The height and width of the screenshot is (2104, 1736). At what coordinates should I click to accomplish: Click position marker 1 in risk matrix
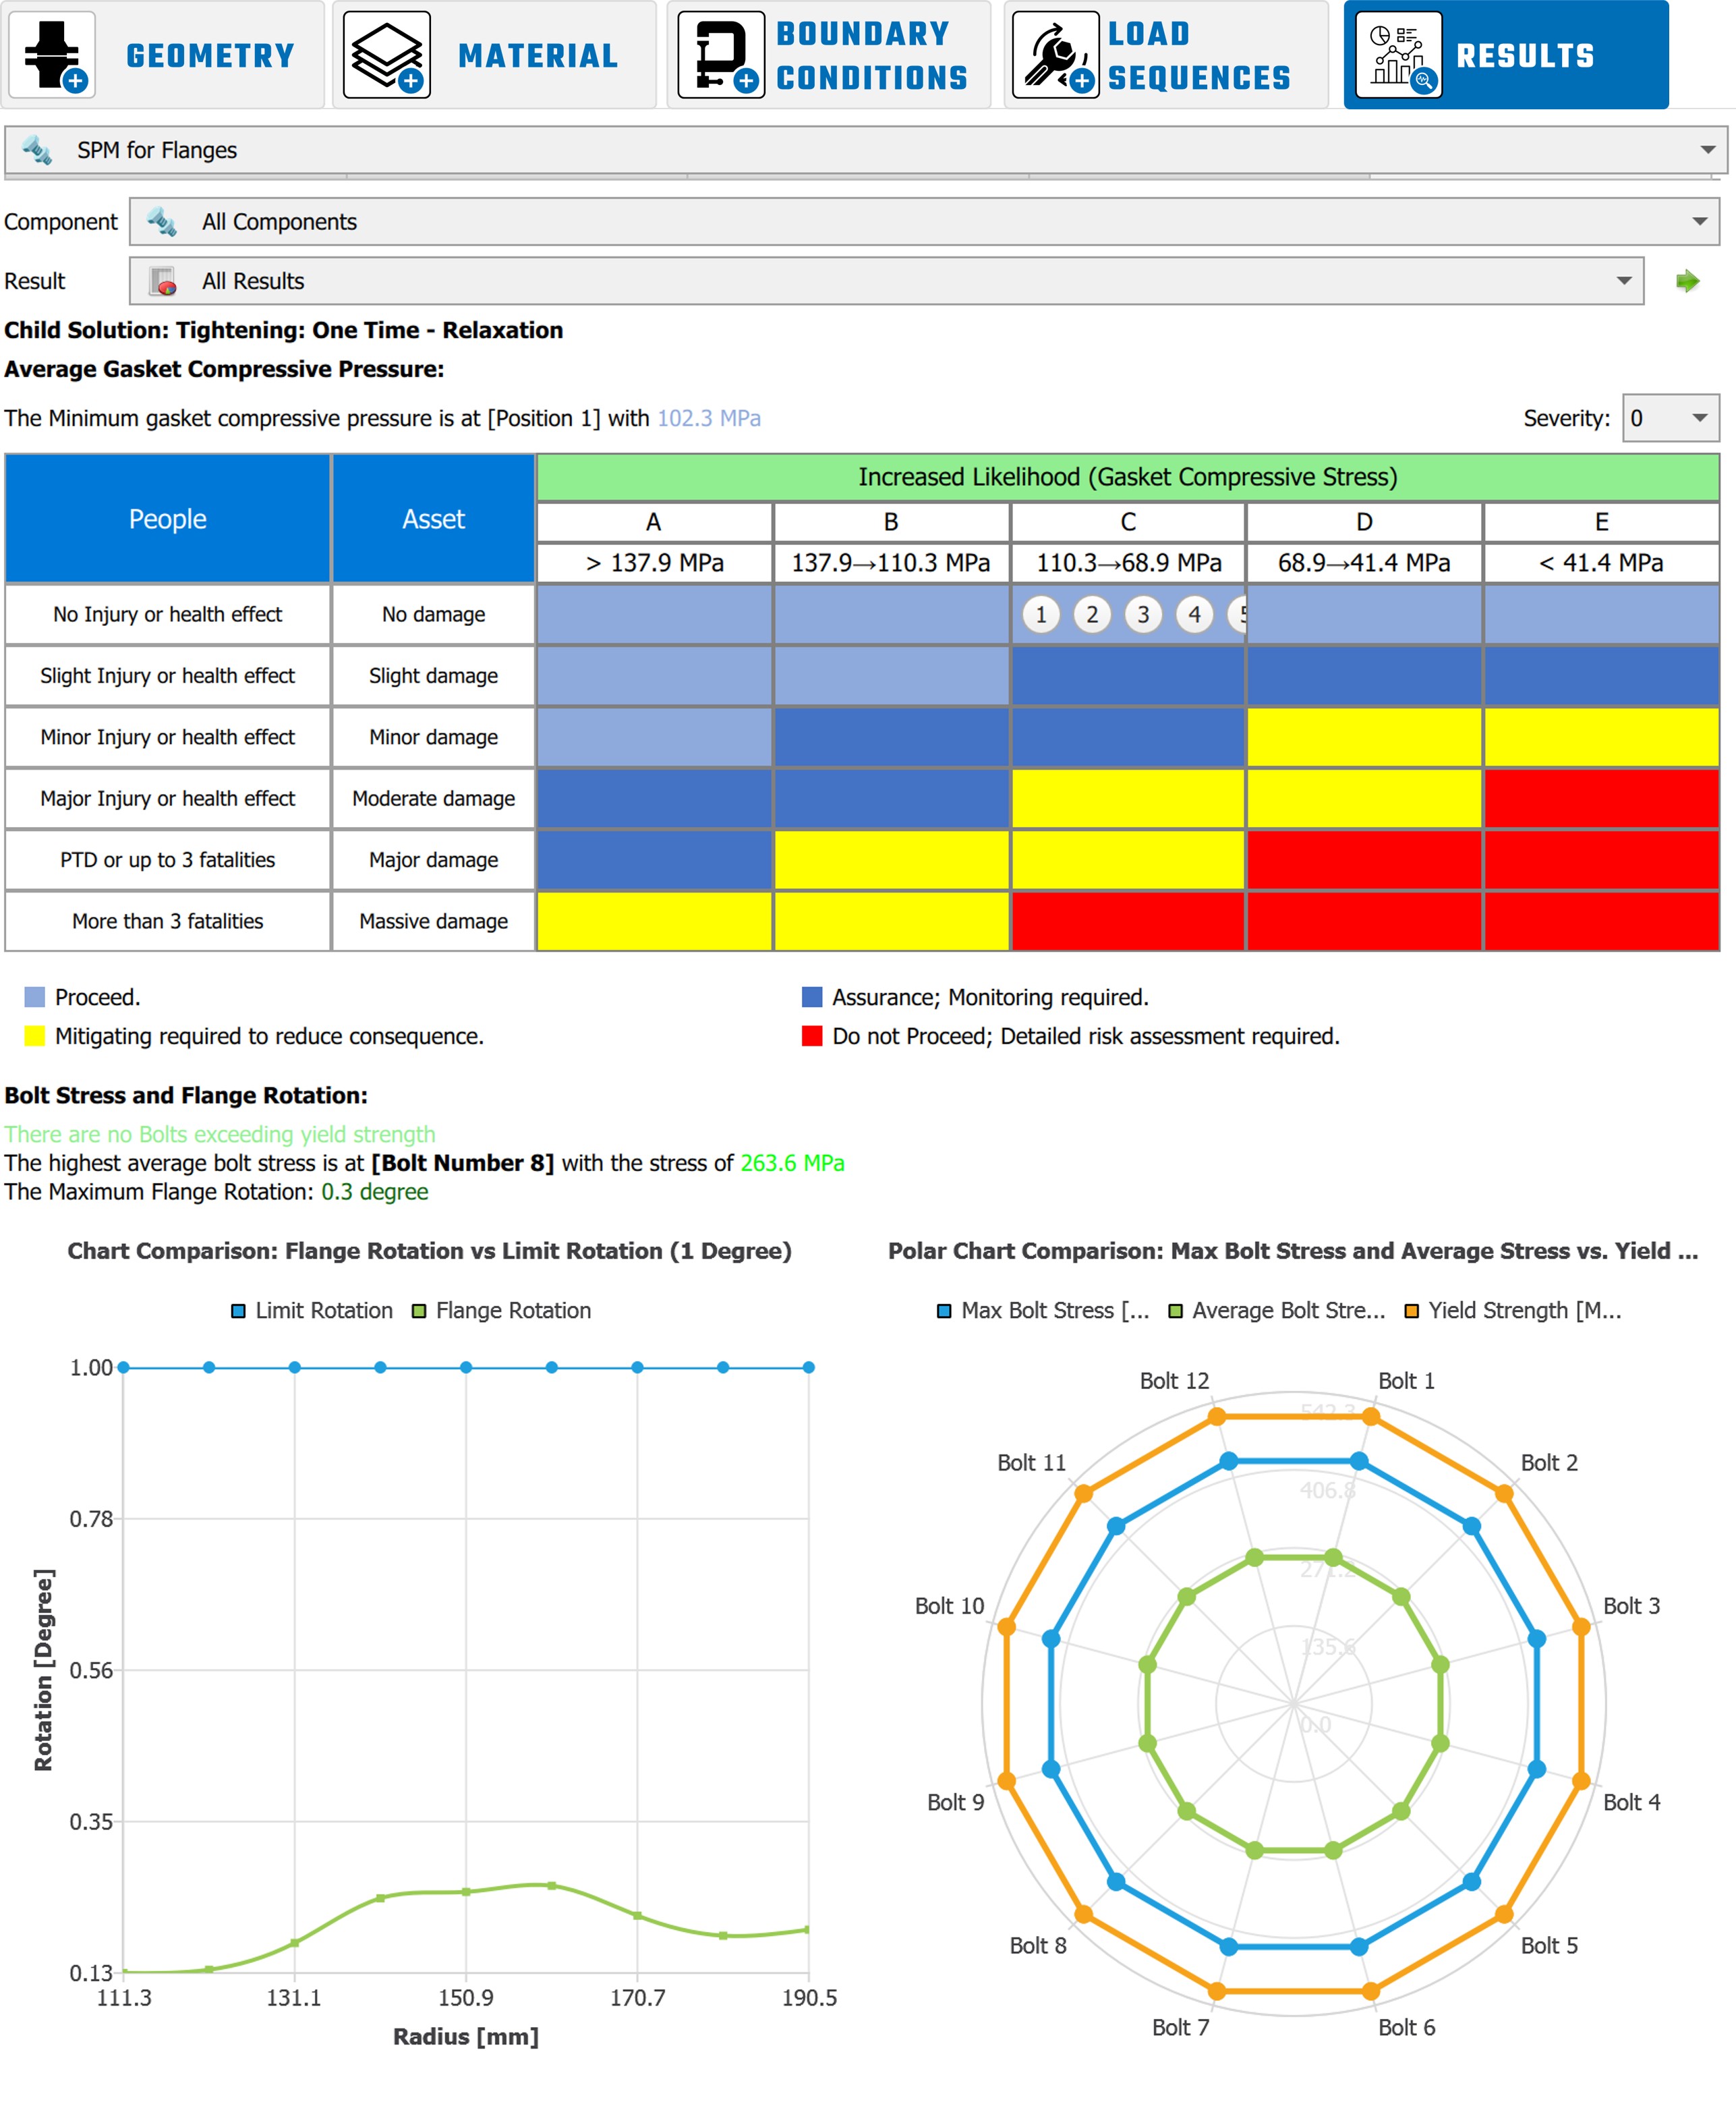tap(1040, 614)
